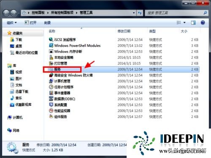Expand the recent pages dropdown beside the Forward arrow
Image resolution: width=211 pixels, height=158 pixels.
pyautogui.click(x=19, y=13)
